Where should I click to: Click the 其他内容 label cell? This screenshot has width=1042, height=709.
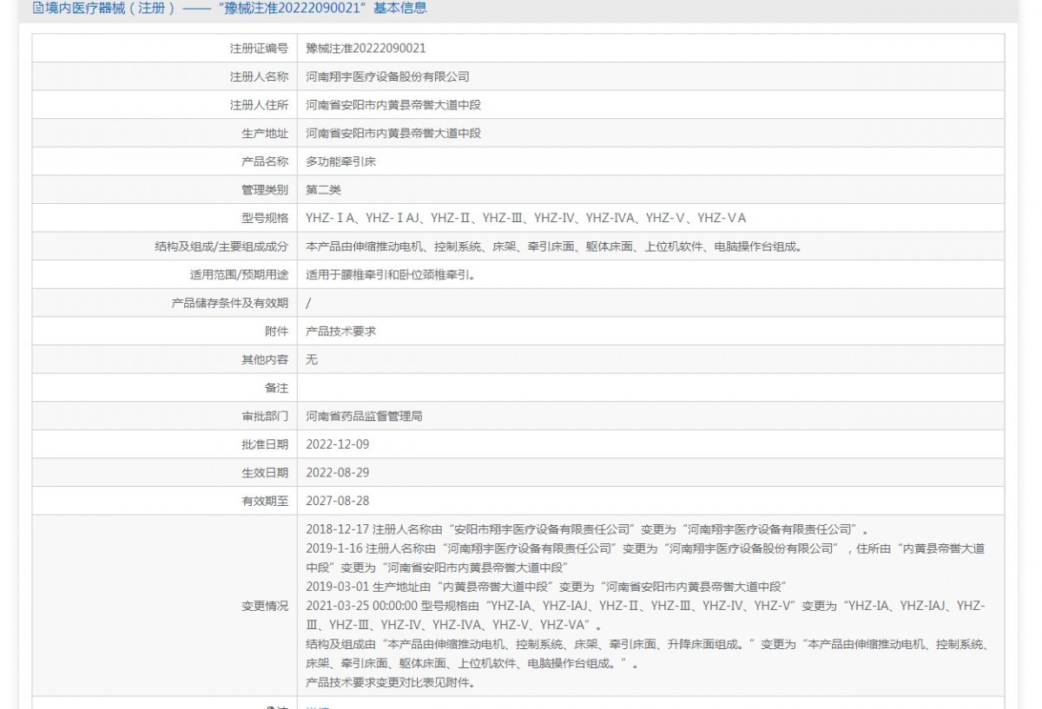click(165, 359)
